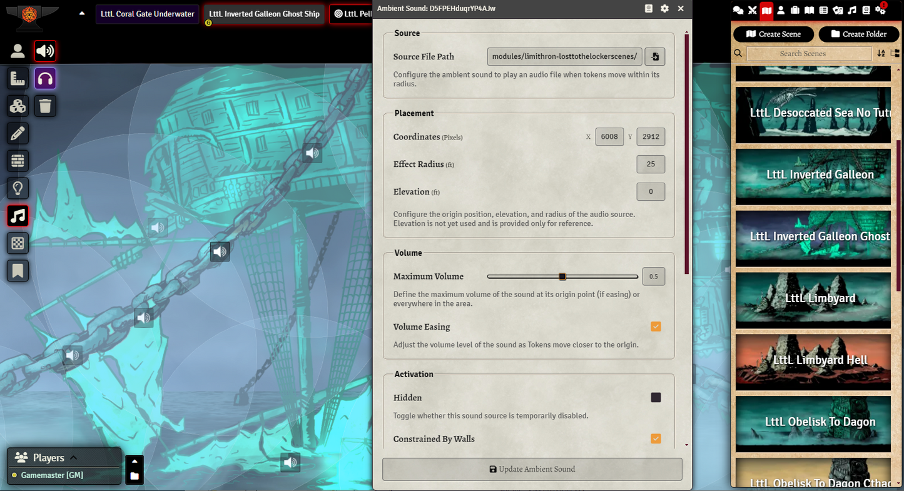904x491 pixels.
Task: Enable the Hidden checkbox
Action: (656, 398)
